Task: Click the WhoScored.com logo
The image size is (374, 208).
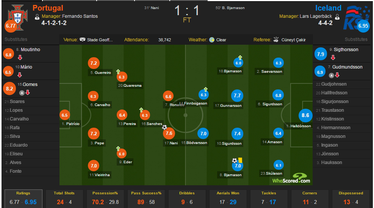Action: [x=291, y=178]
